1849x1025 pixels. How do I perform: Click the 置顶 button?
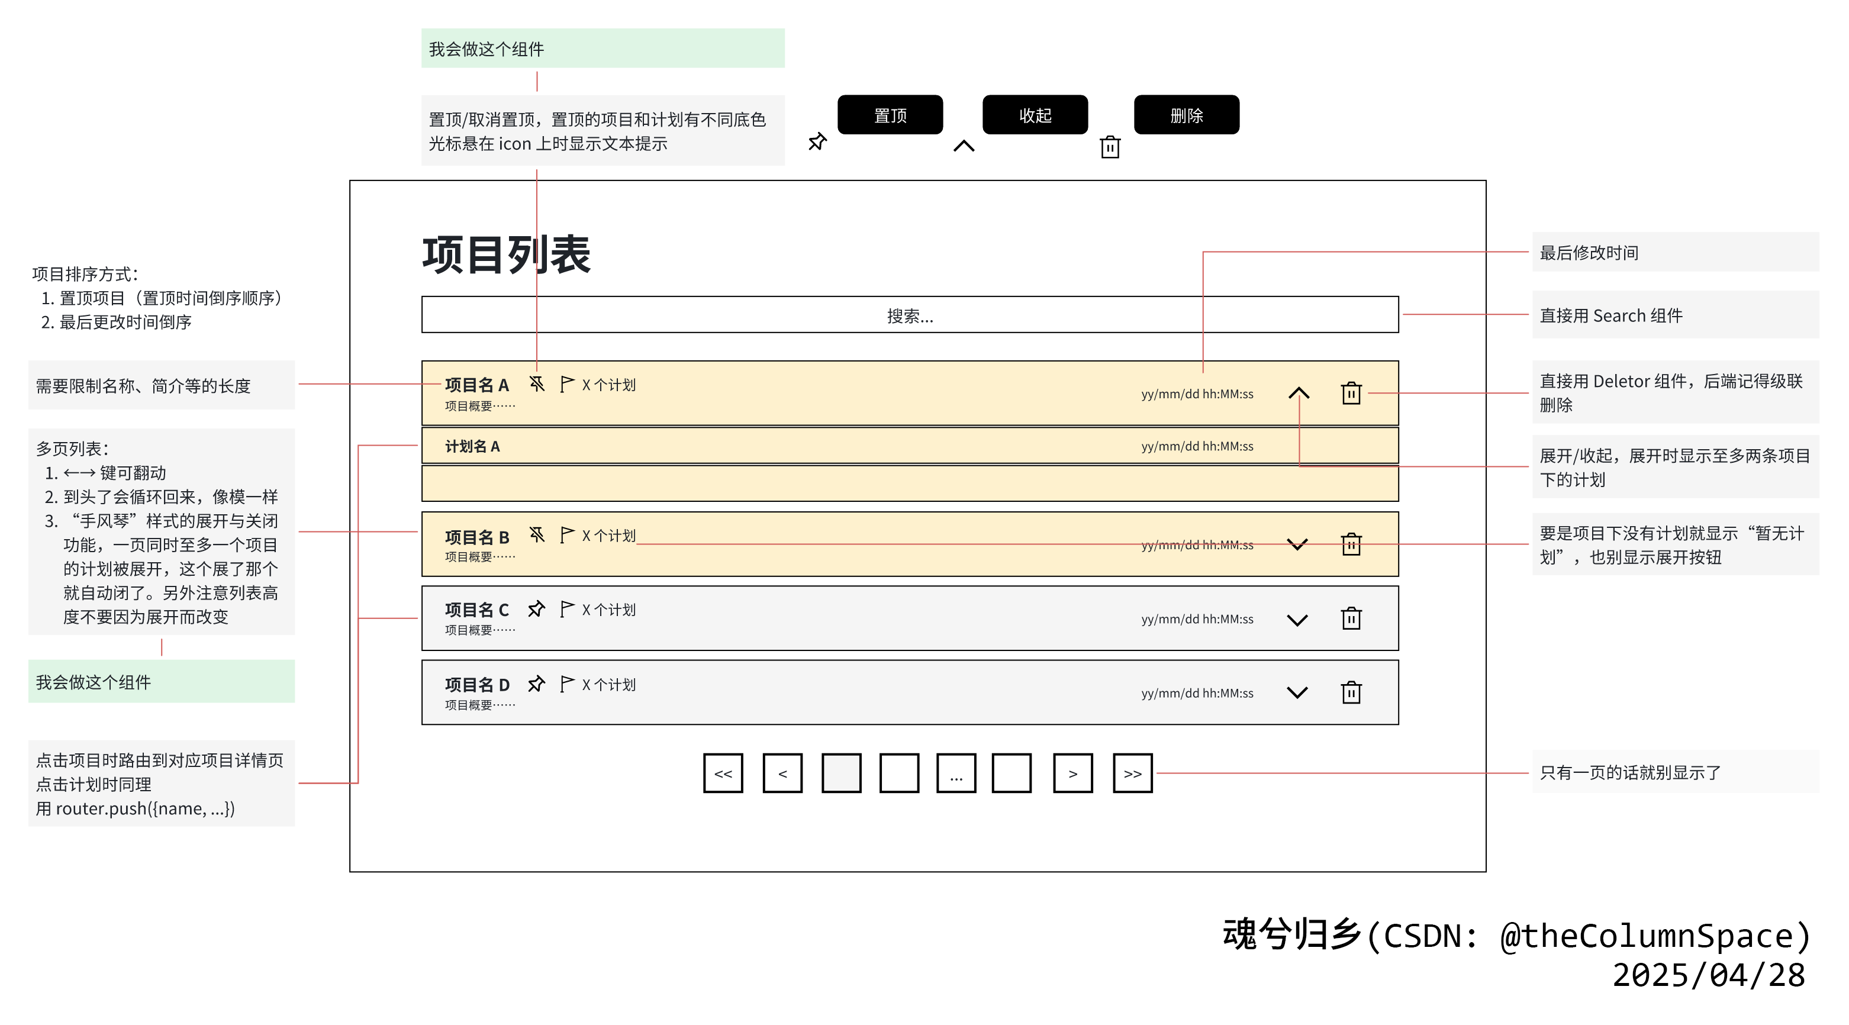pyautogui.click(x=890, y=114)
